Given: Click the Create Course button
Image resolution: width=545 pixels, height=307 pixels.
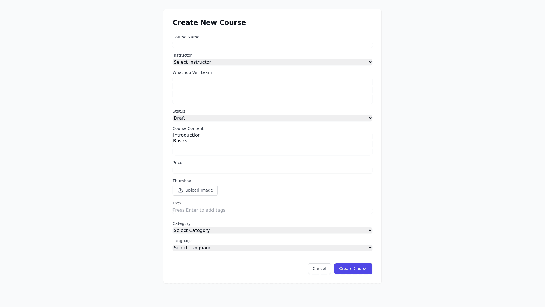Looking at the screenshot, I should click(353, 268).
